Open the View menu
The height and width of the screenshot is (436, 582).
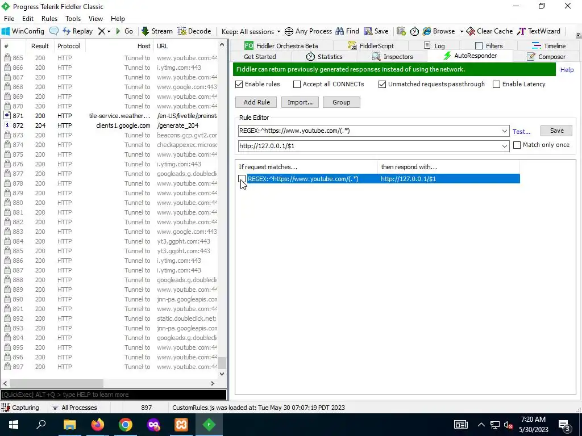click(x=95, y=19)
